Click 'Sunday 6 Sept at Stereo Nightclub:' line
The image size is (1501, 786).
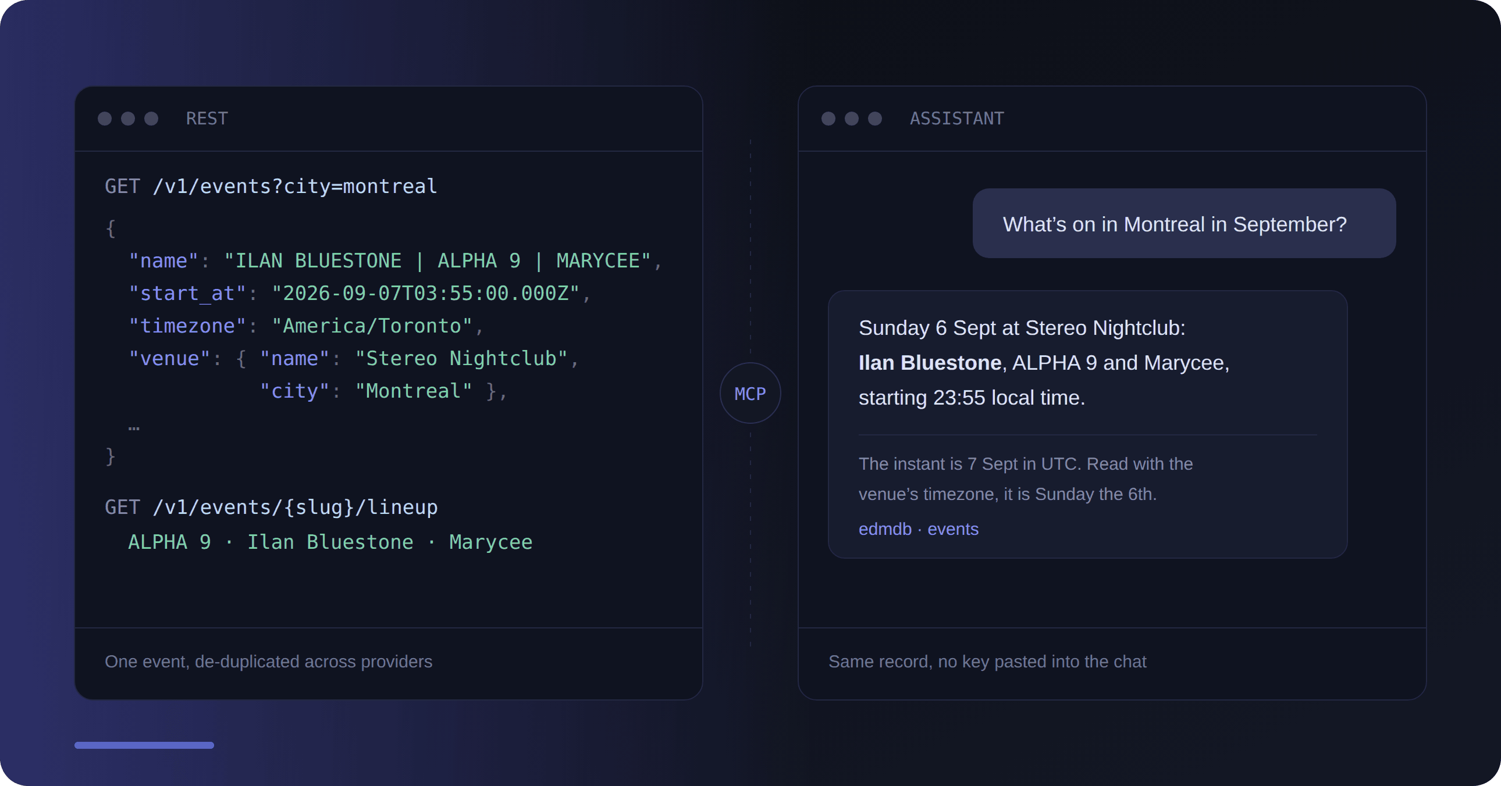coord(1022,328)
